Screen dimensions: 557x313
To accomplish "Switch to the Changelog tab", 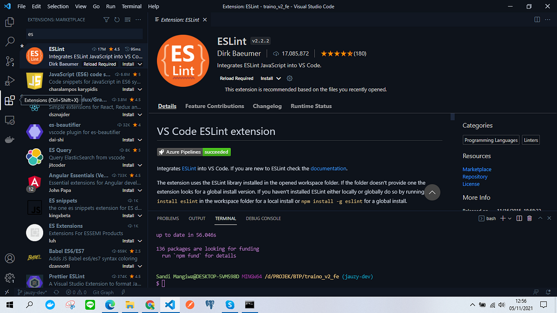I will point(267,106).
